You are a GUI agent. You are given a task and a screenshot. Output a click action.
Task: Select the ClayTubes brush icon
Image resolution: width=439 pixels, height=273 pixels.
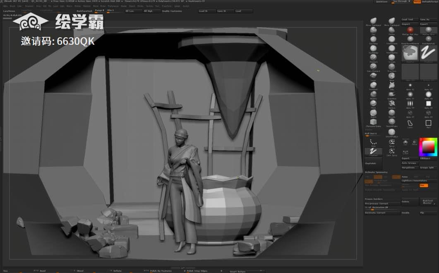click(x=373, y=39)
